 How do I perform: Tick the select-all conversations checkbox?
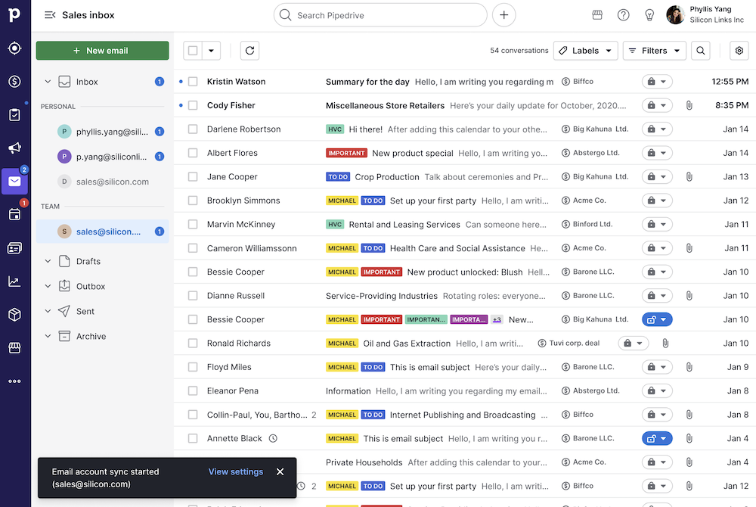pyautogui.click(x=192, y=50)
